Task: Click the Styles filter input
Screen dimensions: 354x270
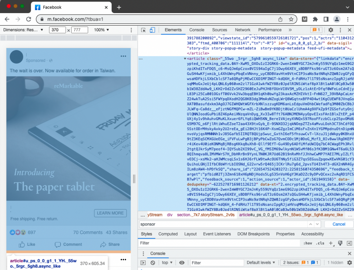Action: (x=219, y=243)
